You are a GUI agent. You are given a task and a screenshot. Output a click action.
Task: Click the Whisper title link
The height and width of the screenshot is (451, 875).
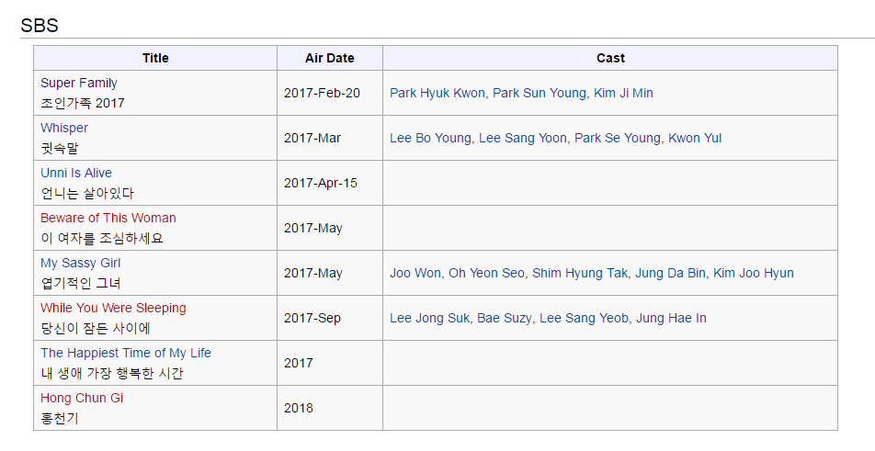(x=64, y=128)
